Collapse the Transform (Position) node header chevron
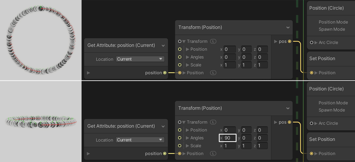 tap(288, 27)
